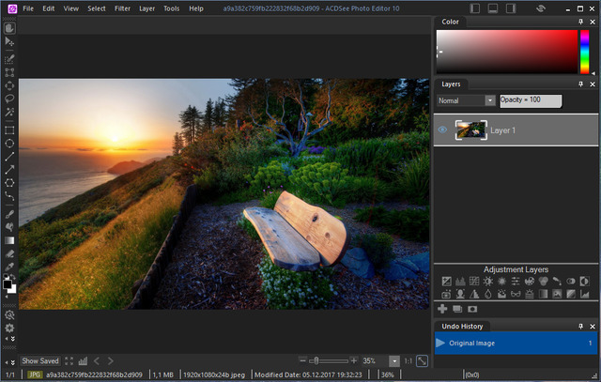This screenshot has width=601, height=382.
Task: Add the sliders-icon adjustment layer
Action: (x=516, y=282)
